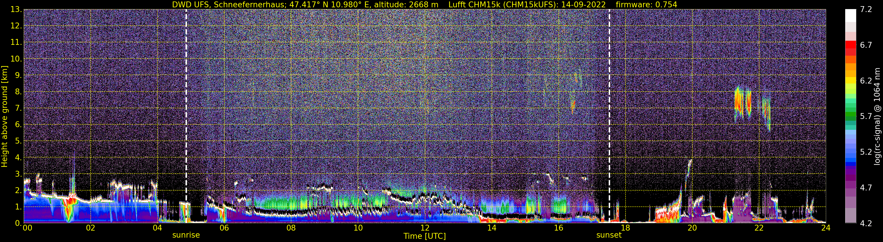Image resolution: width=883 pixels, height=242 pixels.
Task: Click height axis tick label '8.'
Action: (18, 91)
